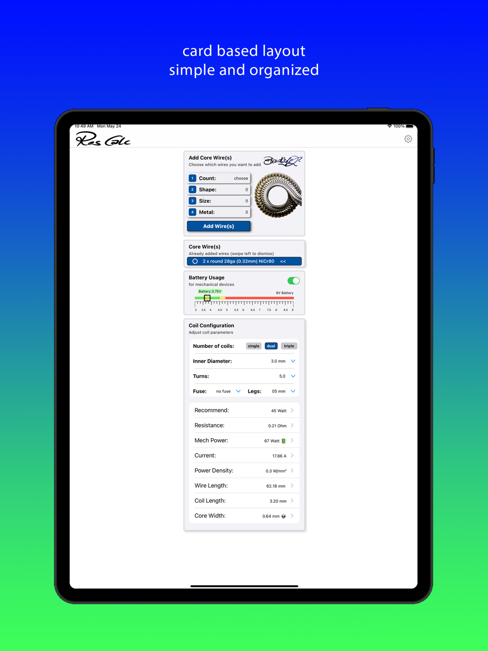Screen dimensions: 488x651
Task: Tap the Size row lock icon
Action: pyautogui.click(x=246, y=201)
